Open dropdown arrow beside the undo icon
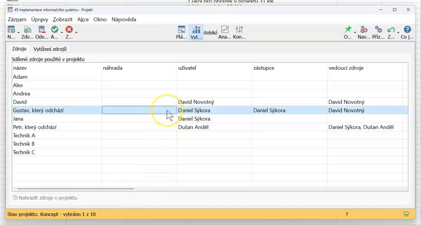The height and width of the screenshot is (225, 421). 398,32
